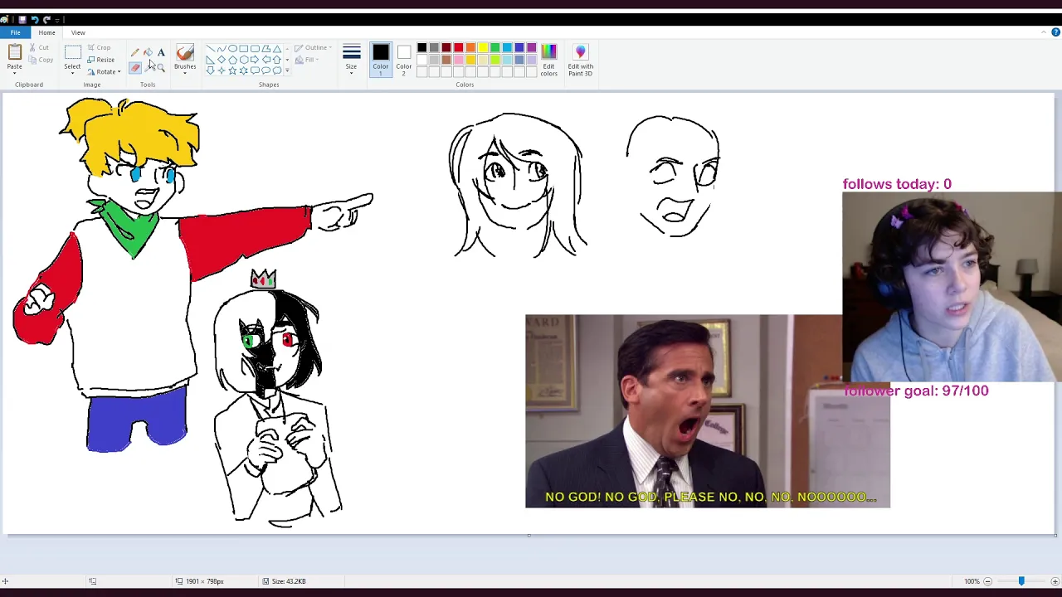Choose the Oval shape
Image resolution: width=1062 pixels, height=597 pixels.
point(232,49)
